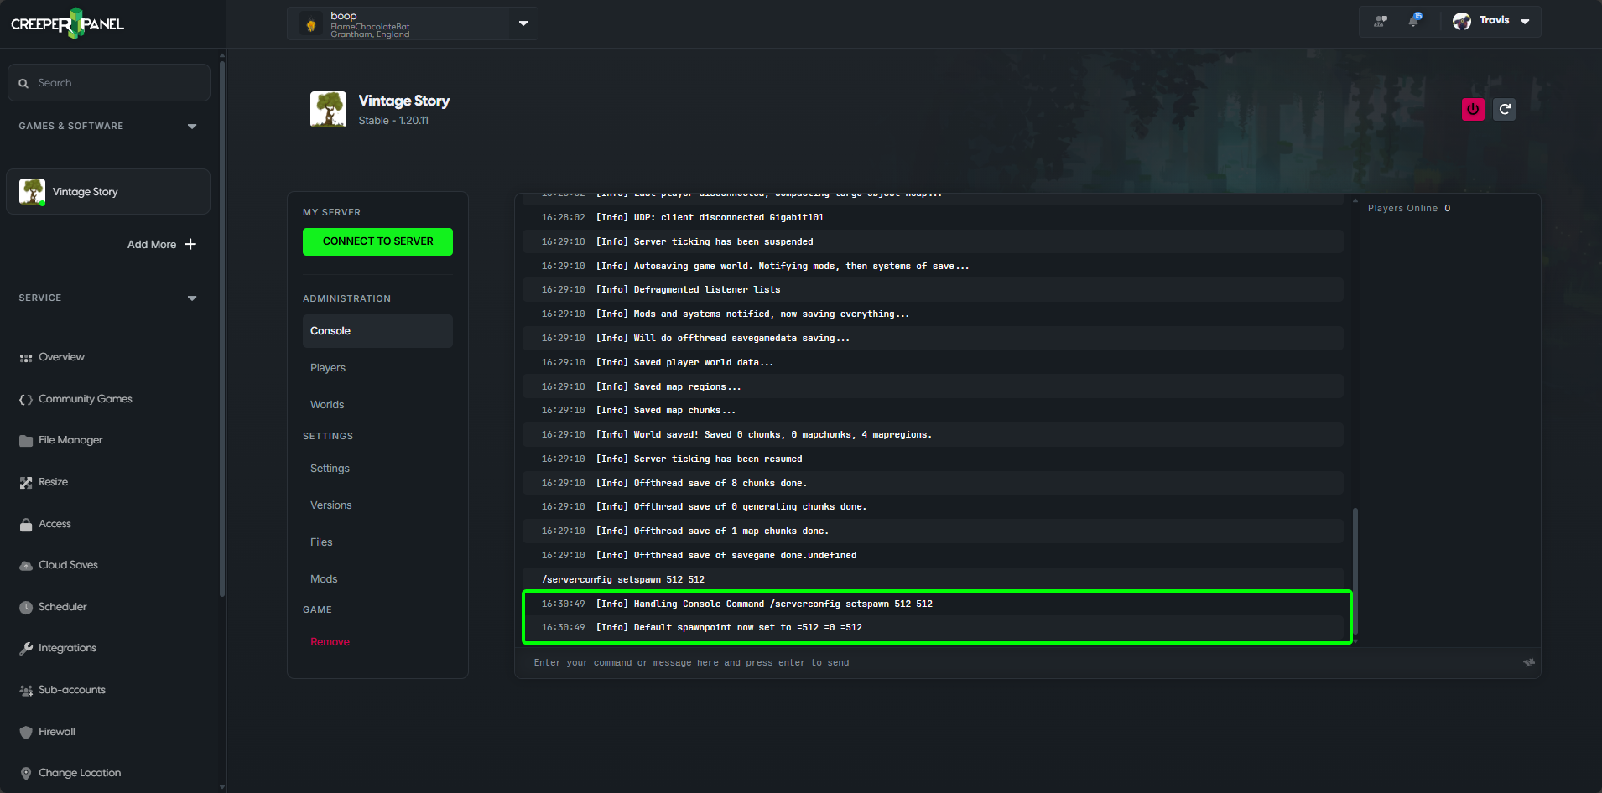Open the notifications bell icon
This screenshot has width=1602, height=793.
click(x=1414, y=21)
